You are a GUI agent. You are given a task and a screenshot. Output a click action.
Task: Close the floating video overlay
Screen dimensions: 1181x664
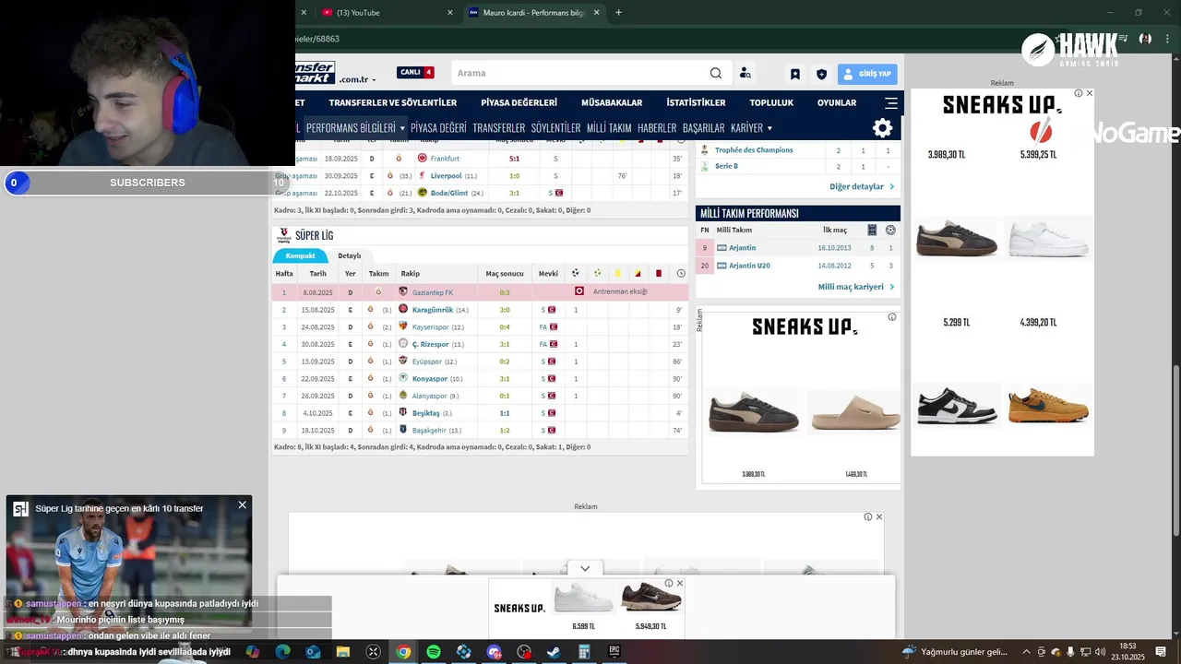pos(242,504)
